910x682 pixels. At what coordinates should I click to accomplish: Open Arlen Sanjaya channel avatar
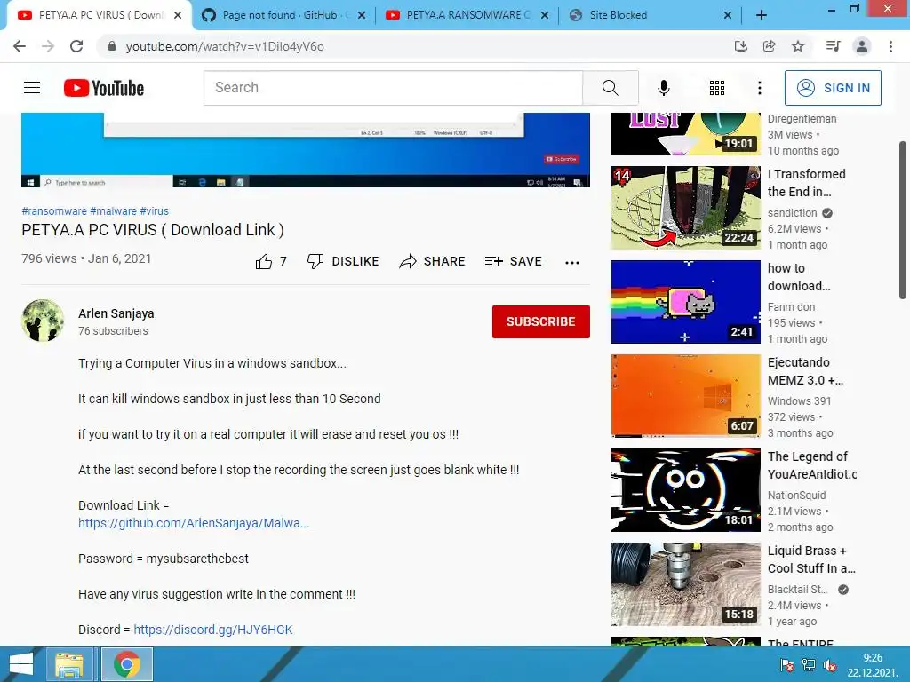(x=43, y=321)
